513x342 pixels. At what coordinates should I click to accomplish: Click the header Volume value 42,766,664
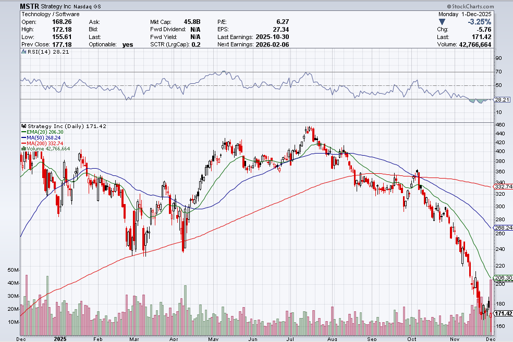tap(475, 44)
